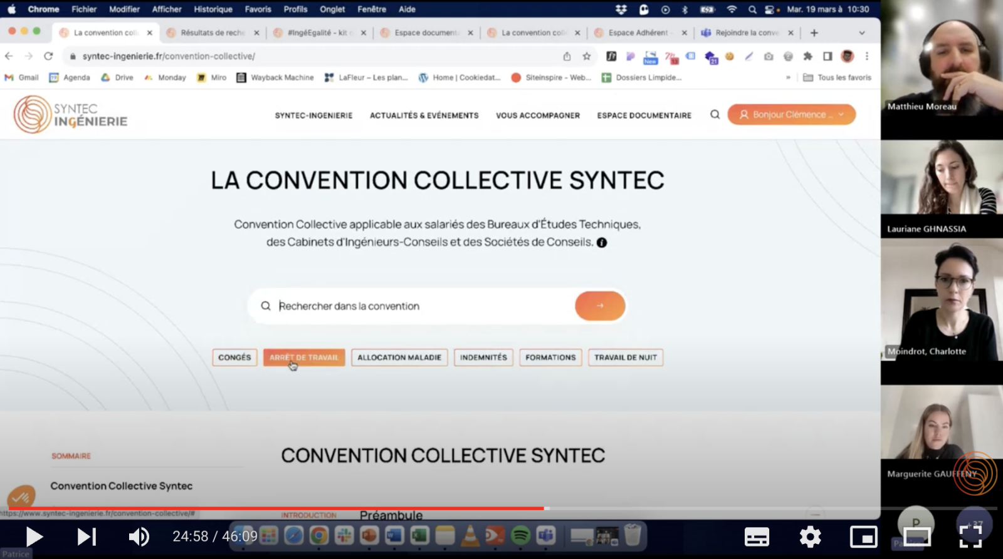Click the share page icon in address bar
The image size is (1003, 559).
point(567,56)
